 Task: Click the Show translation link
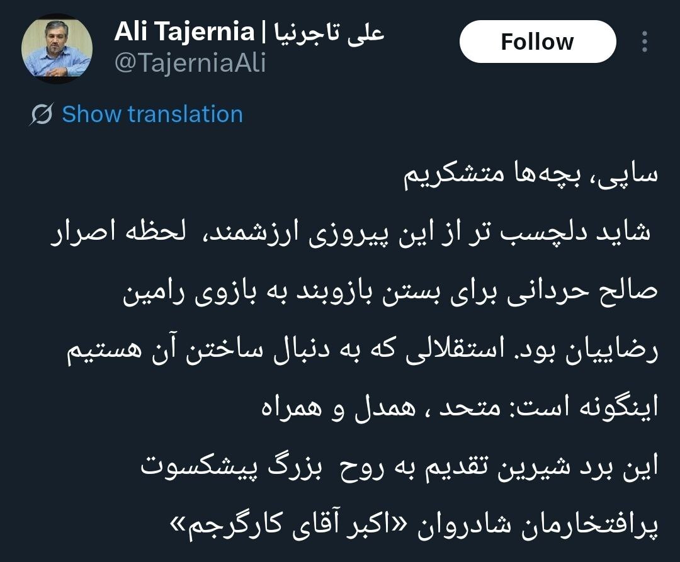(152, 115)
